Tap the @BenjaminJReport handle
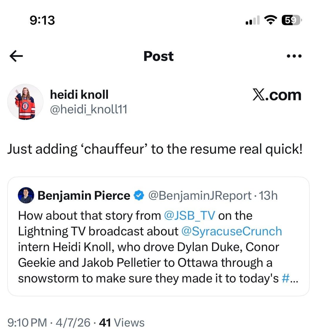 click(200, 196)
